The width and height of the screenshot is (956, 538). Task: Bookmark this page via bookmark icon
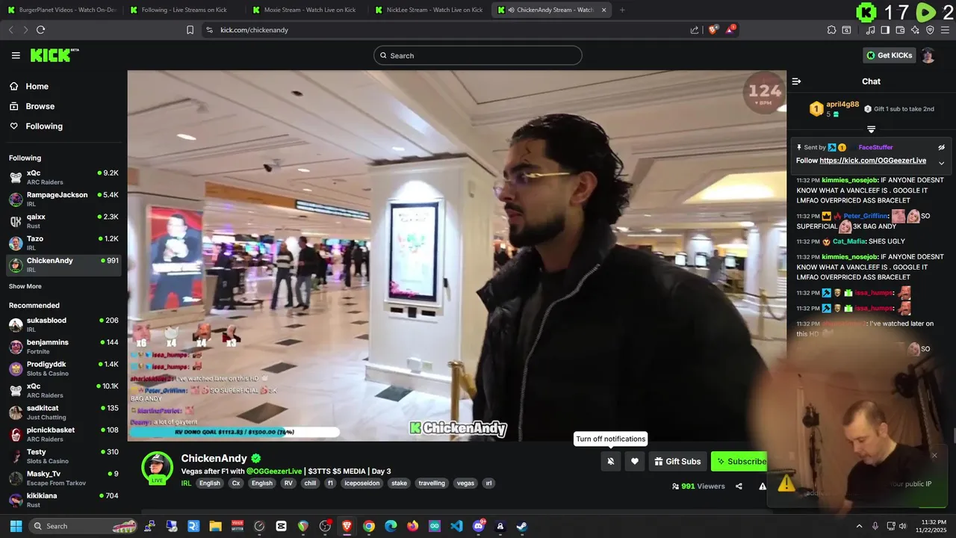tap(190, 30)
